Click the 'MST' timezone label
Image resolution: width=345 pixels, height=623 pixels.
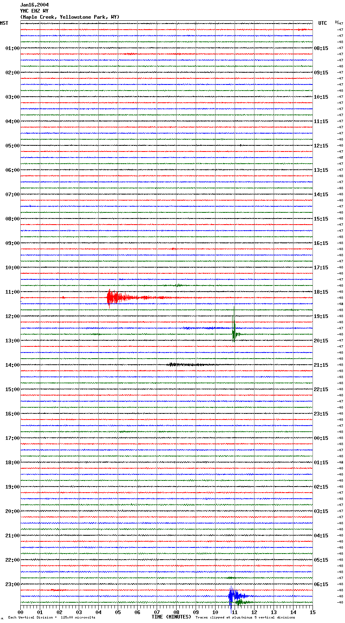(x=4, y=23)
